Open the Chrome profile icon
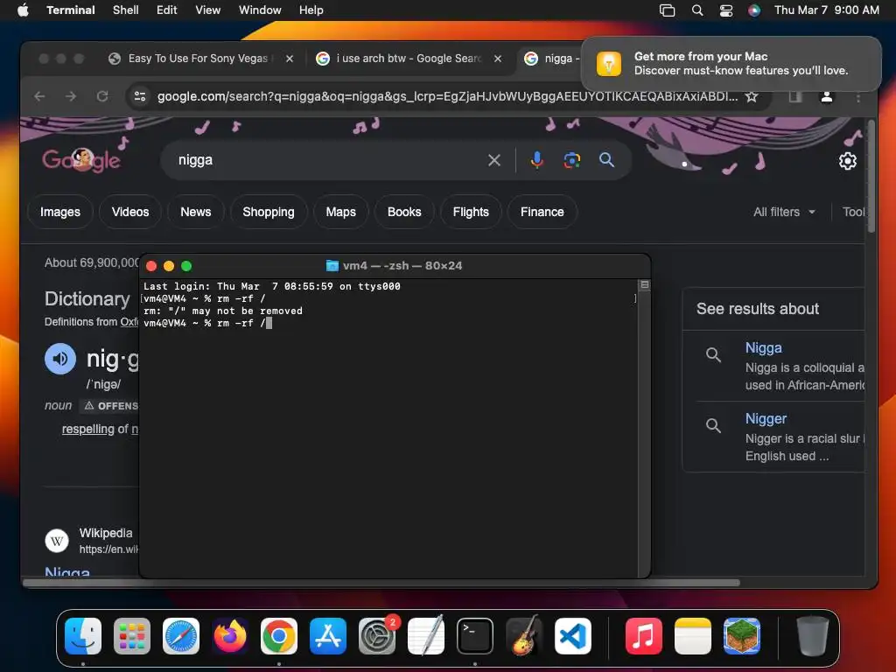 pyautogui.click(x=826, y=96)
